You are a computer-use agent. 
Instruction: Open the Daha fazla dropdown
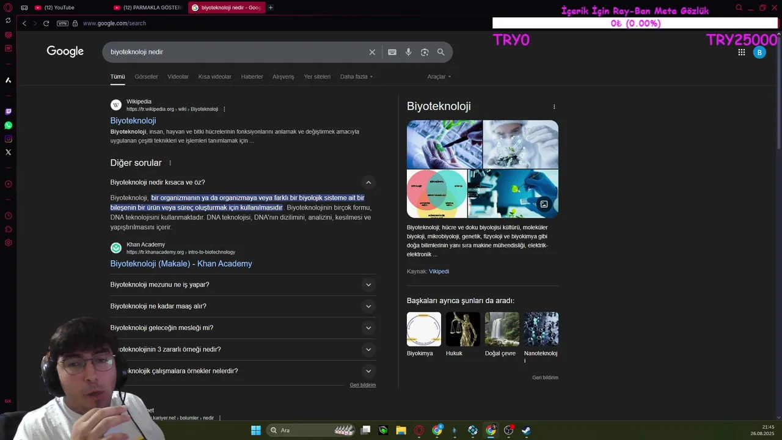(356, 77)
